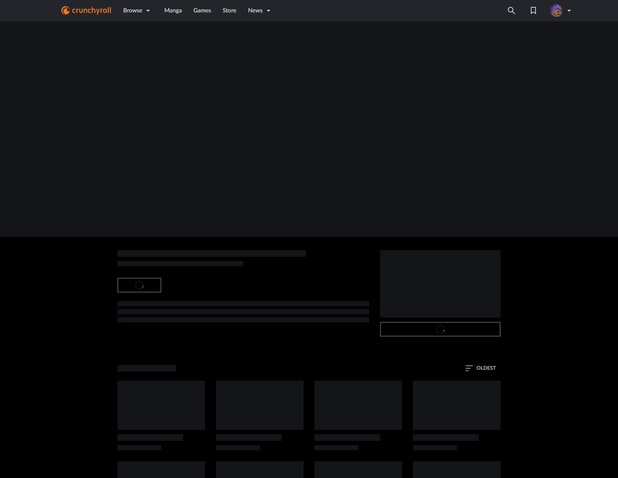This screenshot has height=478, width=618.
Task: Open the Browse dropdown
Action: pos(136,10)
